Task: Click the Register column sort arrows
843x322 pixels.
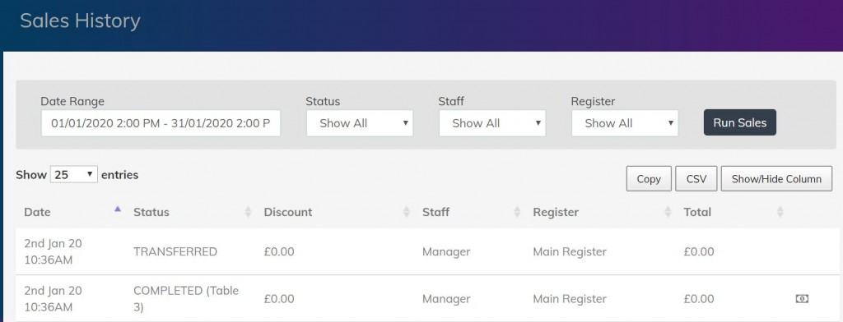Action: point(668,212)
